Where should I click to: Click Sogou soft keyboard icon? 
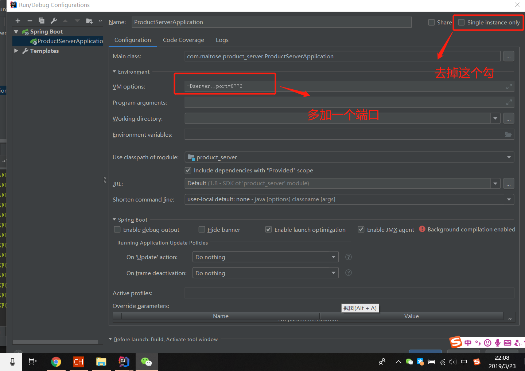click(x=507, y=343)
